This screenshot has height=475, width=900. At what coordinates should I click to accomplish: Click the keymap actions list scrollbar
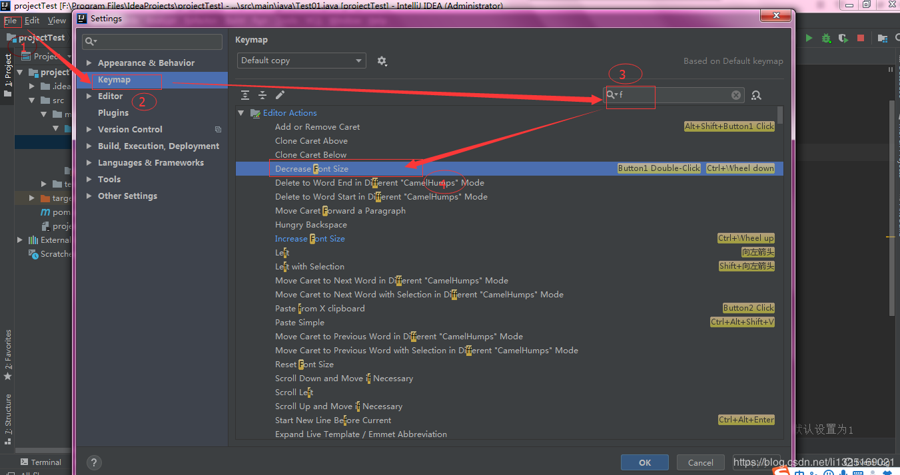[x=779, y=115]
